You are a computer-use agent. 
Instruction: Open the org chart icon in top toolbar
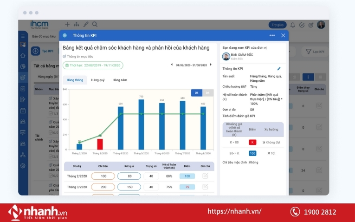pyautogui.click(x=77, y=24)
